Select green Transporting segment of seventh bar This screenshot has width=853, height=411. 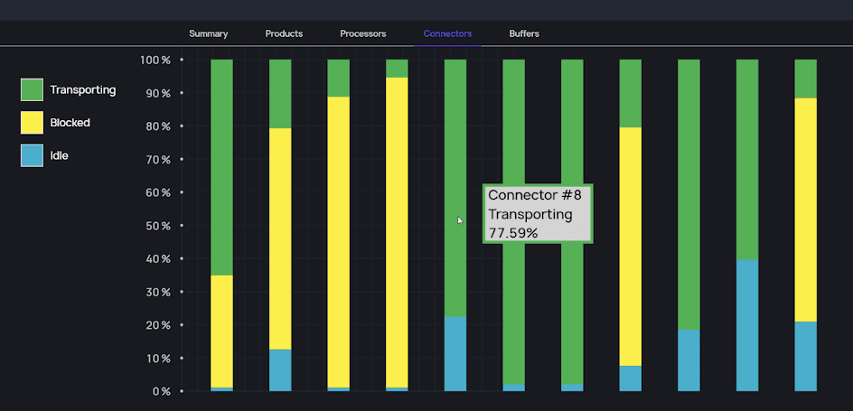click(572, 222)
